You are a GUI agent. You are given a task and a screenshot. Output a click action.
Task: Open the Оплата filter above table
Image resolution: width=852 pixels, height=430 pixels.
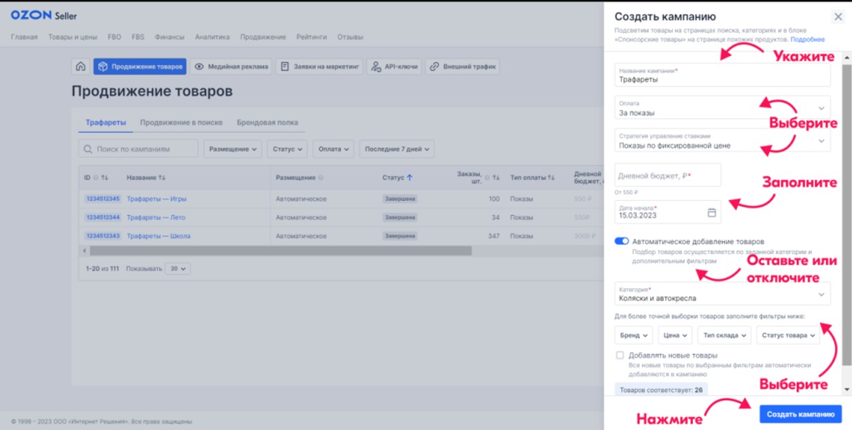(333, 149)
